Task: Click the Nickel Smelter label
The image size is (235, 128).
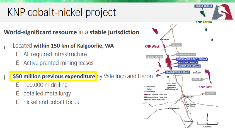Action: pyautogui.click(x=190, y=104)
